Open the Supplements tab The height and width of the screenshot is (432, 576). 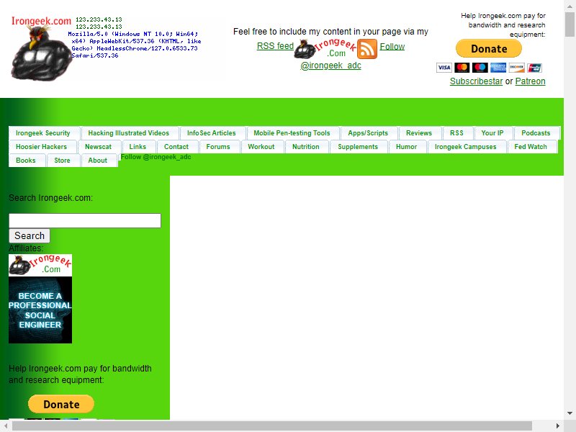pyautogui.click(x=358, y=147)
